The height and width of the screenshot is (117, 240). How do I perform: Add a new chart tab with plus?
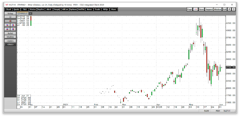coord(30,14)
